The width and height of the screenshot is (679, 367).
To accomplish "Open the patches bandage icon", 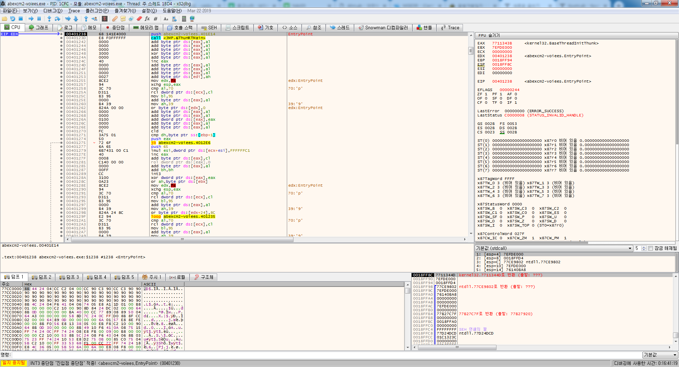I will pyautogui.click(x=115, y=19).
